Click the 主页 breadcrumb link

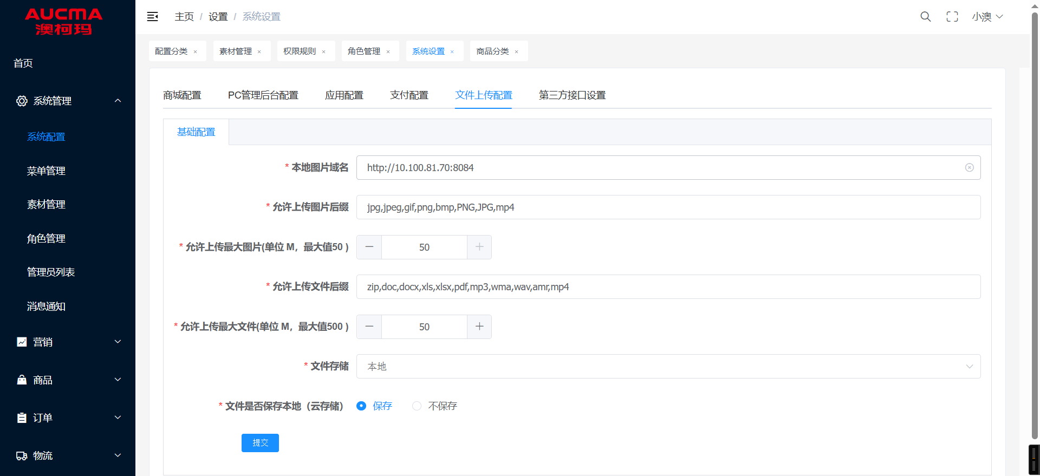(184, 17)
